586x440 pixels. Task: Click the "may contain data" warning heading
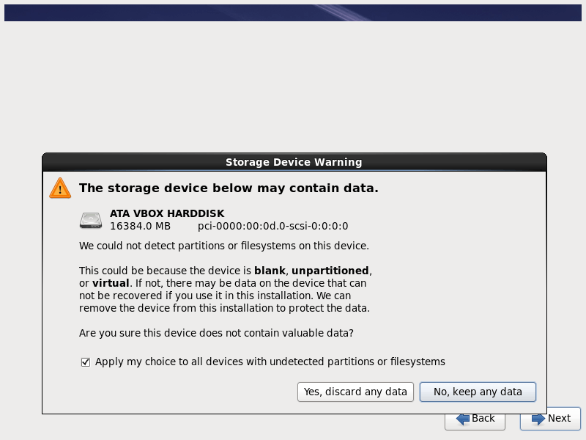[x=229, y=188]
